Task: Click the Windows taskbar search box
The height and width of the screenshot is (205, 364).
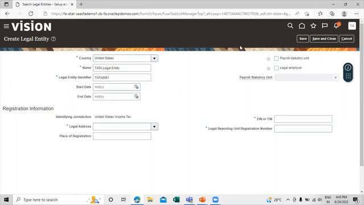Action: point(59,200)
